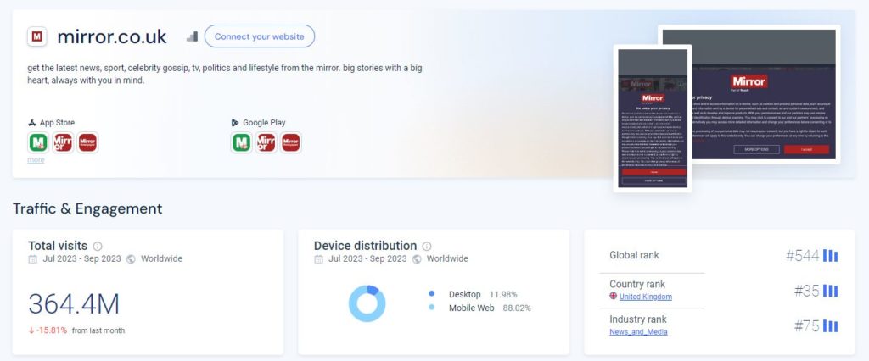The image size is (869, 361).
Task: Open the Device distribution info icon
Action: point(427,246)
